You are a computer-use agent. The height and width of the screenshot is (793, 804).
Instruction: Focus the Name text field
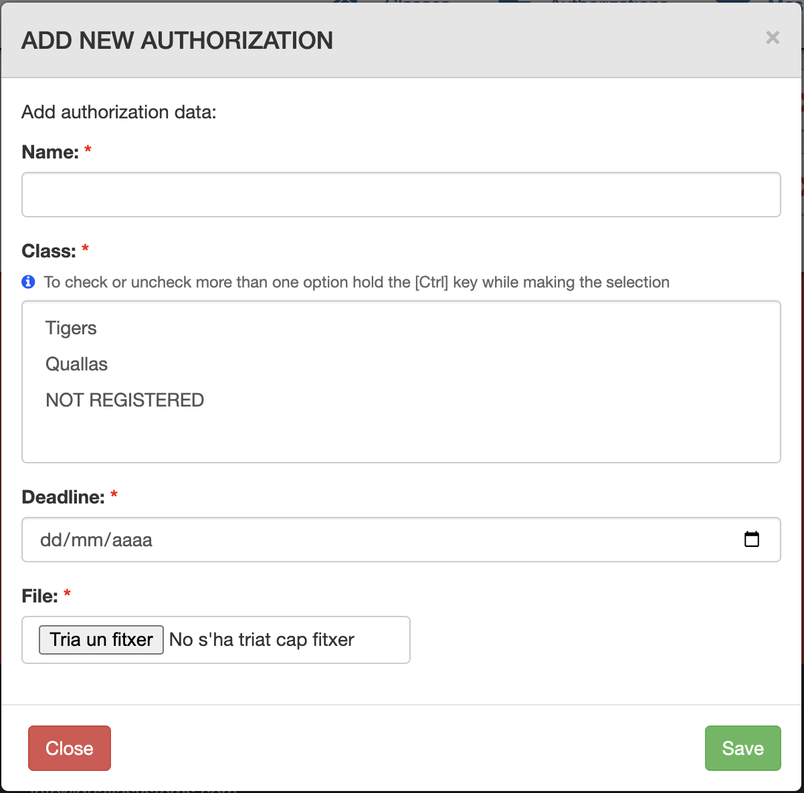click(x=401, y=195)
